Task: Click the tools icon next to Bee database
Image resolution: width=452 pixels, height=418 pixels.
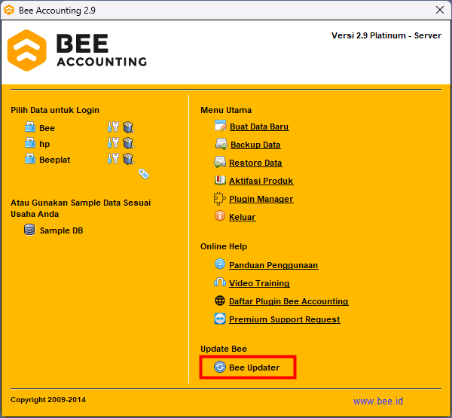Action: (x=113, y=127)
